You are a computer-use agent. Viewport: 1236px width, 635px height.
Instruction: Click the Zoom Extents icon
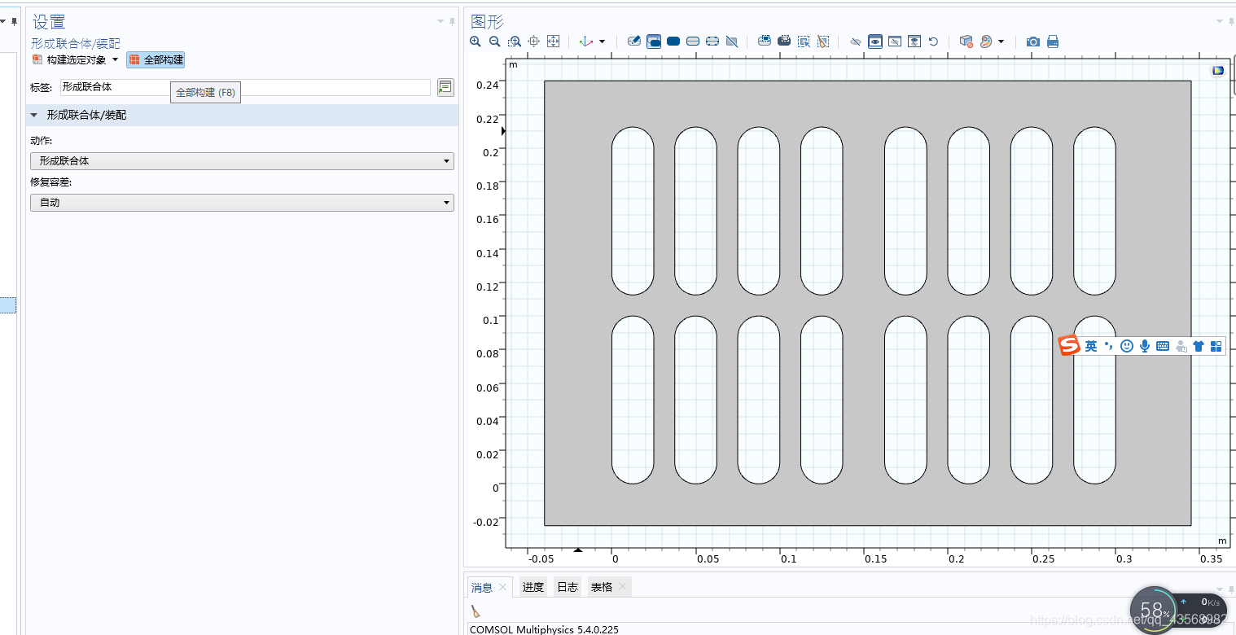pos(554,42)
